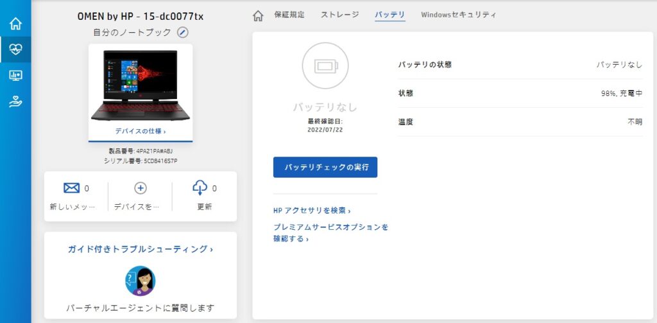Click the plus circle add device icon
657x323 pixels.
pyautogui.click(x=141, y=188)
